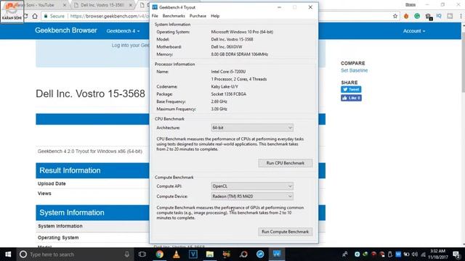The image size is (465, 261).
Task: Click Set Baseline link under Compare
Action: [x=354, y=70]
